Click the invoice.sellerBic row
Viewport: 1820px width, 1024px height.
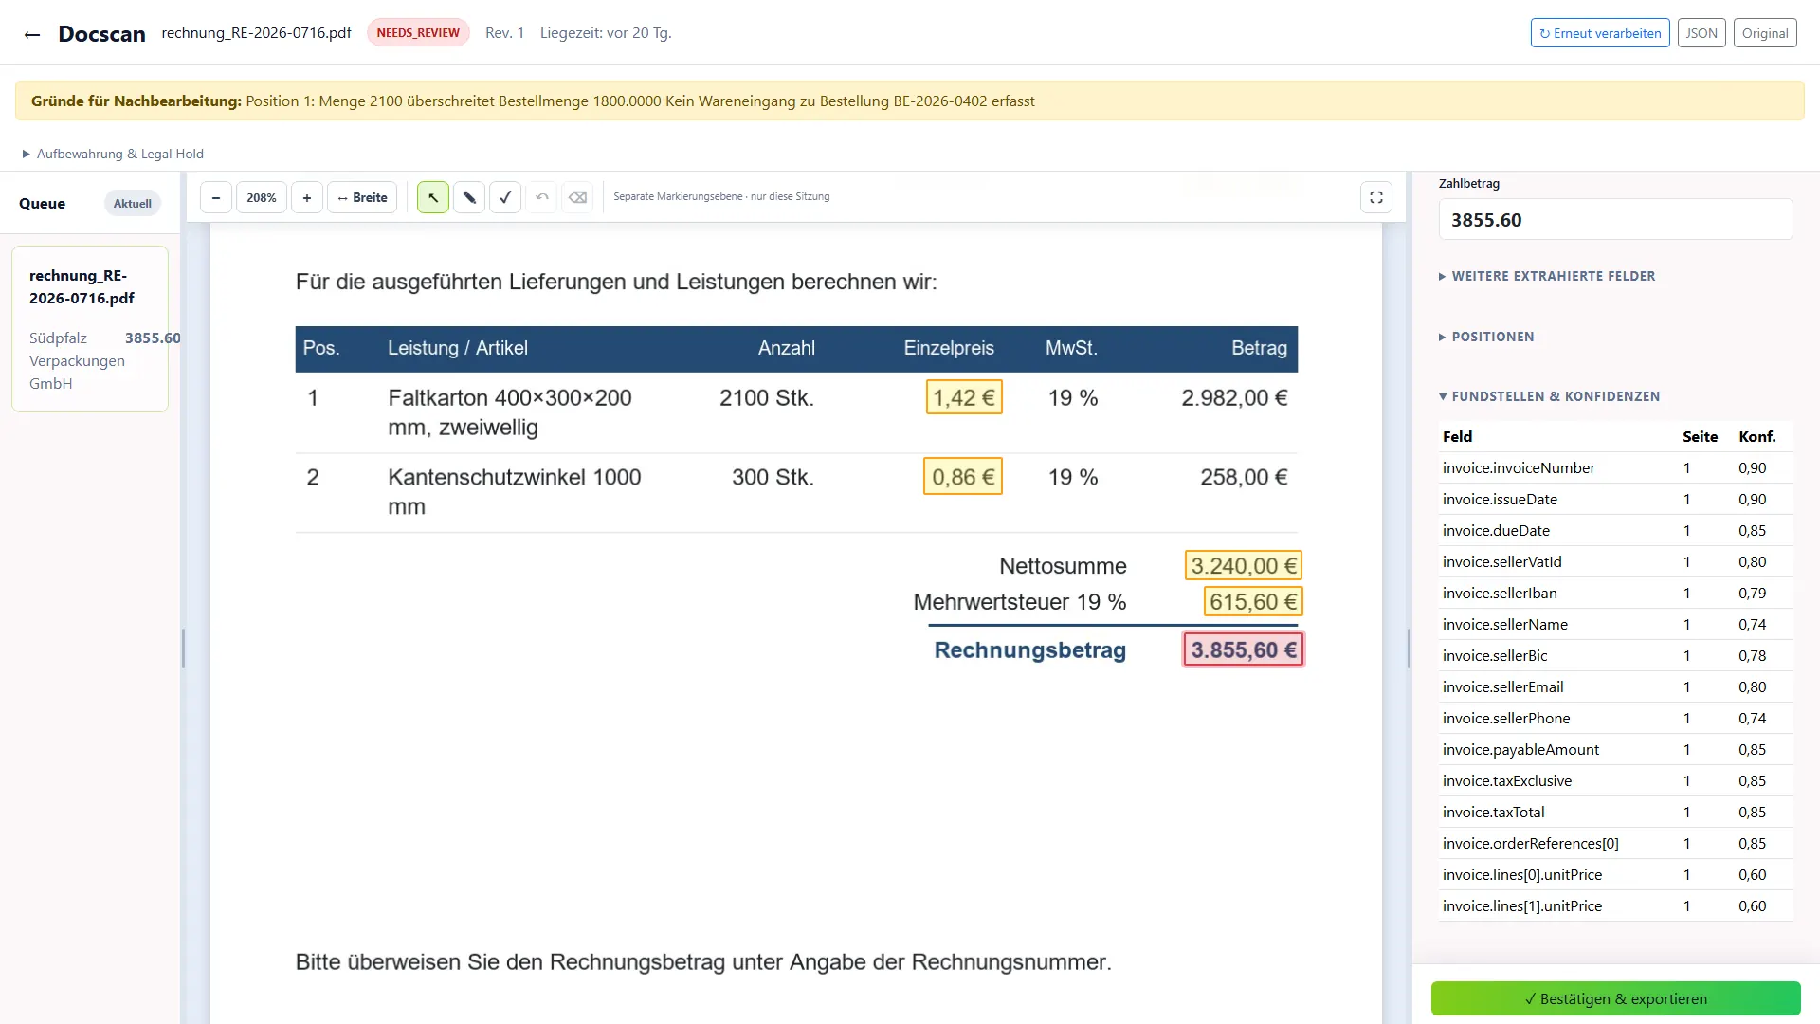click(1616, 655)
